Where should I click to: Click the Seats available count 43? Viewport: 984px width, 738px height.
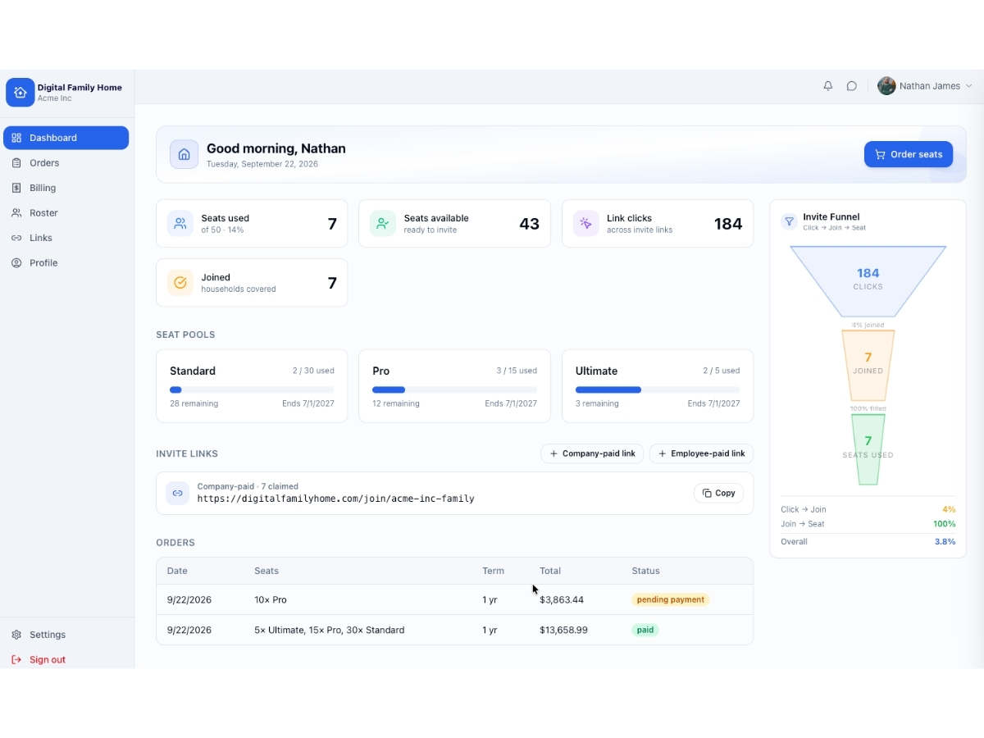530,224
